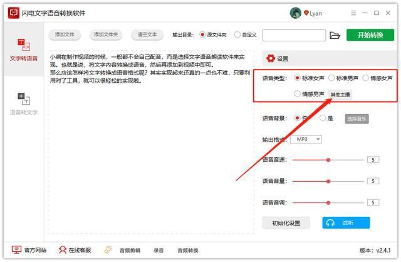
Task: Click the 设置 gear icon
Action: [271, 58]
